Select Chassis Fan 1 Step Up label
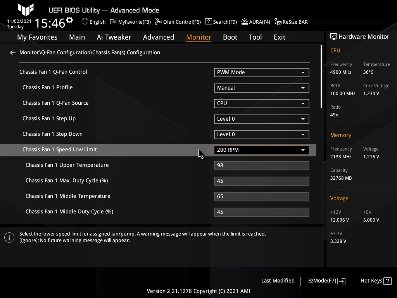The height and width of the screenshot is (298, 397). pos(49,118)
